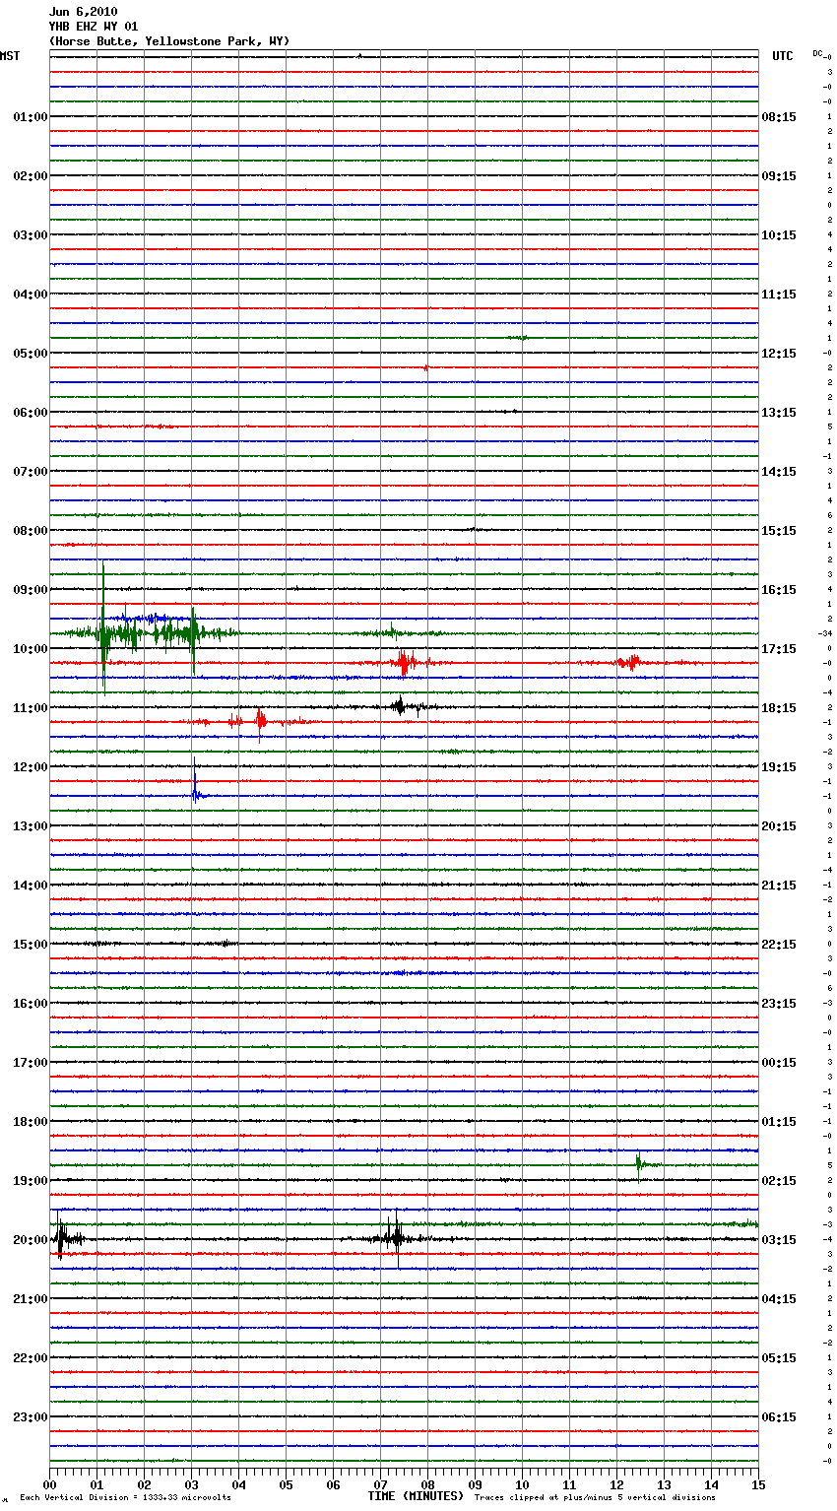Click the 'MST' time zone label

[x=10, y=56]
